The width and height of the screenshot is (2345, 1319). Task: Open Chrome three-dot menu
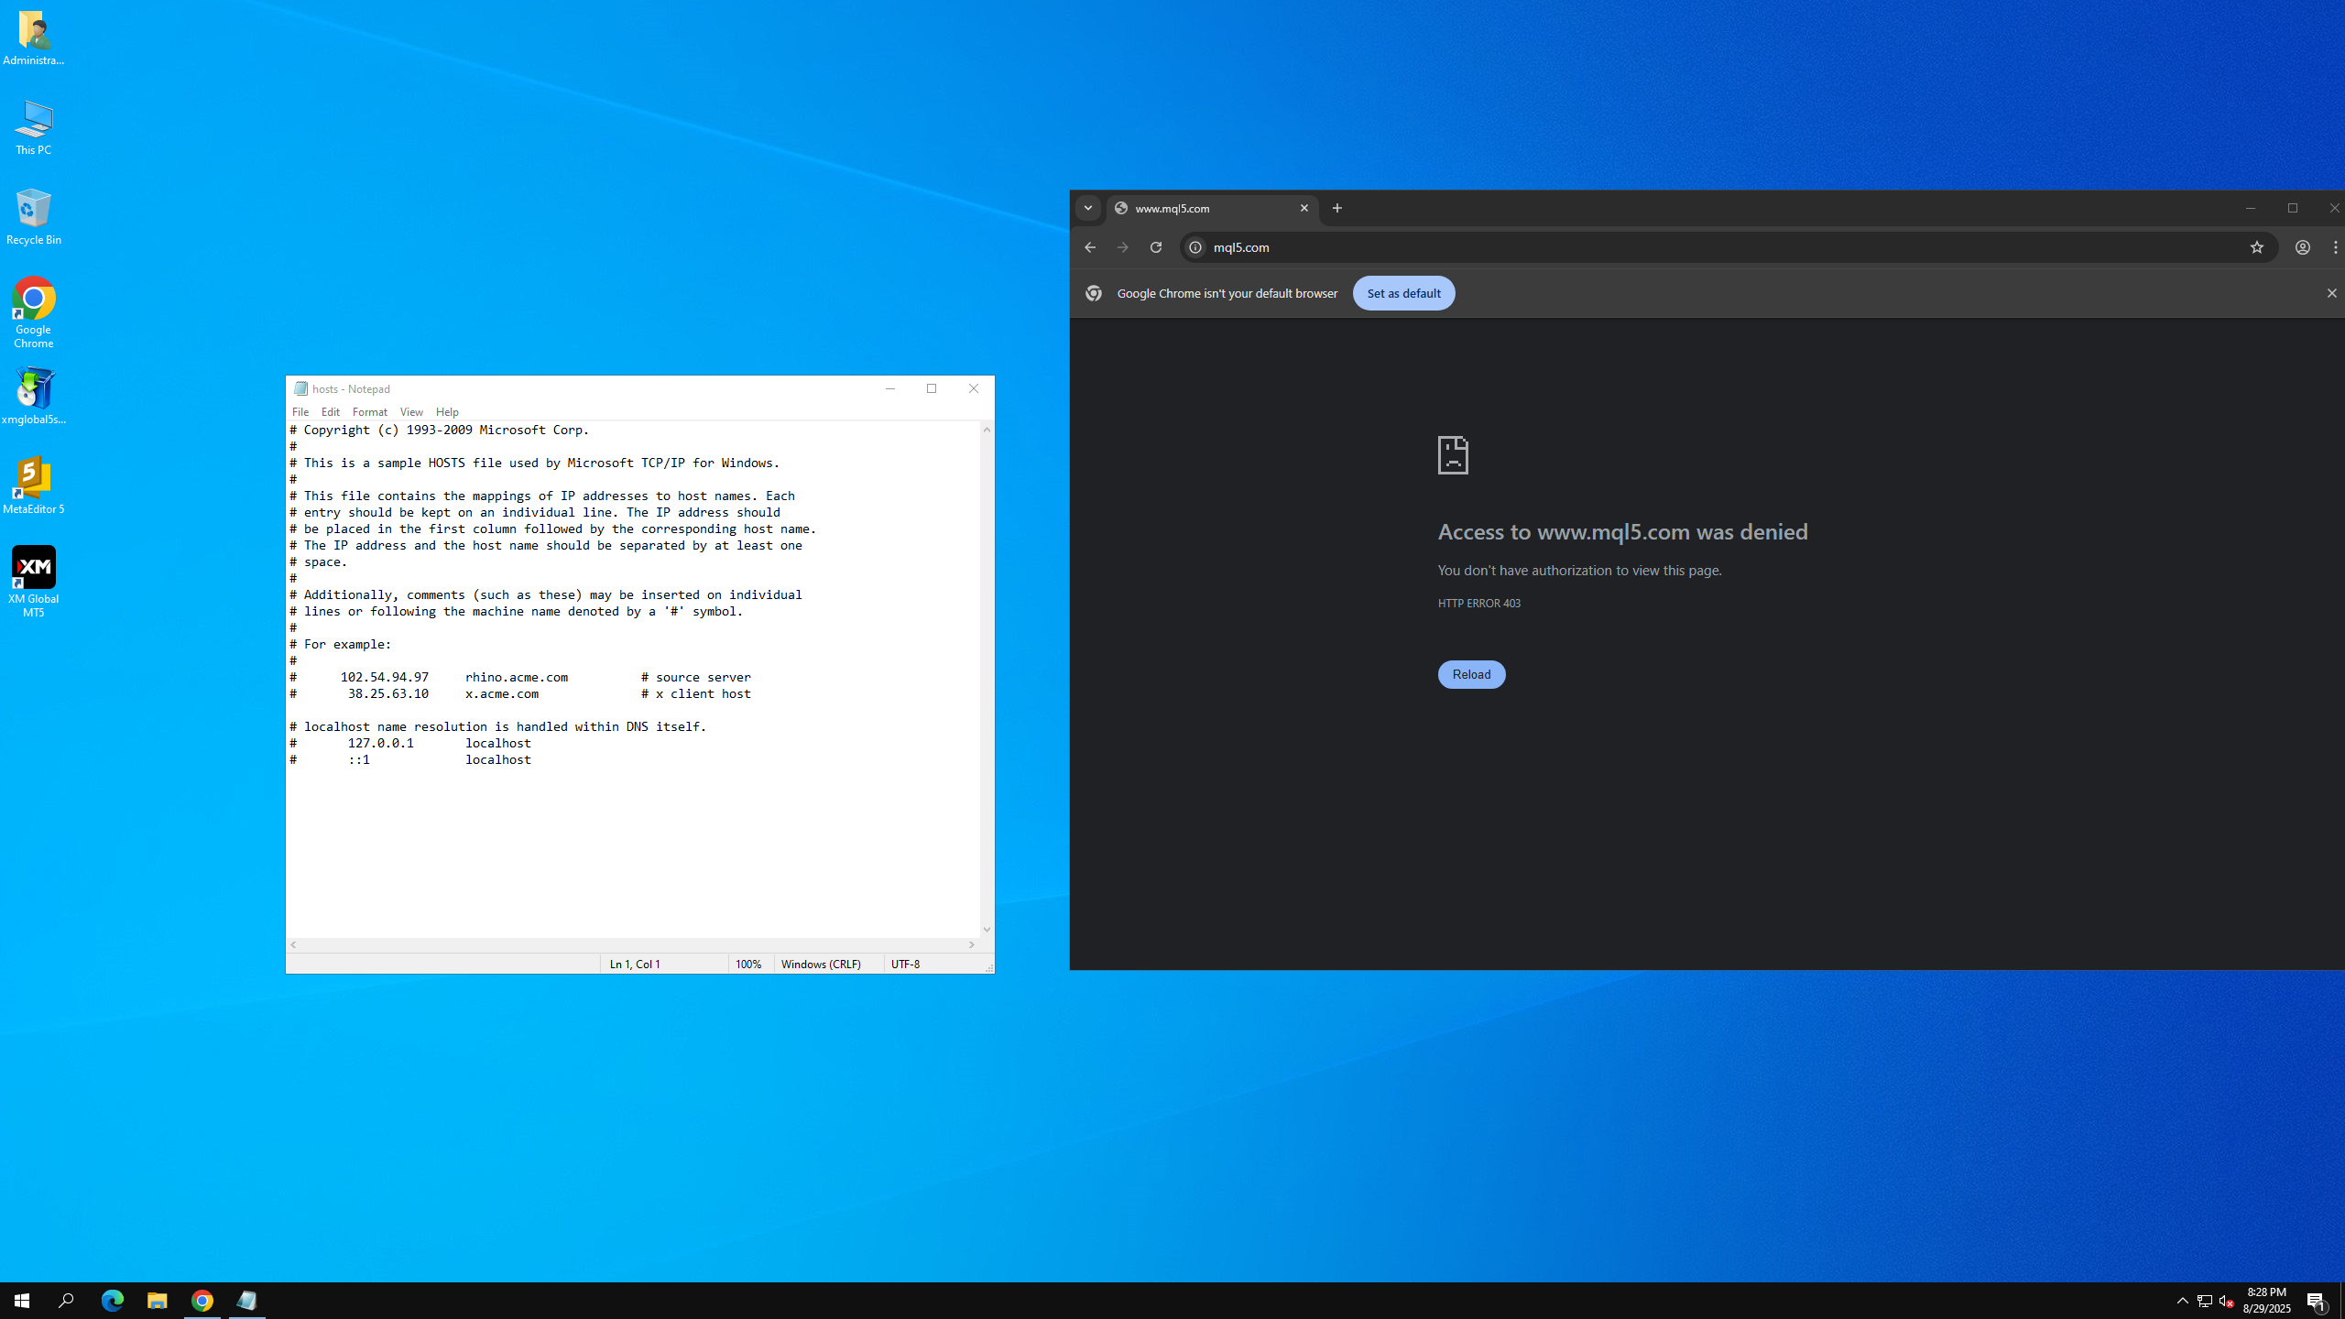click(2335, 247)
